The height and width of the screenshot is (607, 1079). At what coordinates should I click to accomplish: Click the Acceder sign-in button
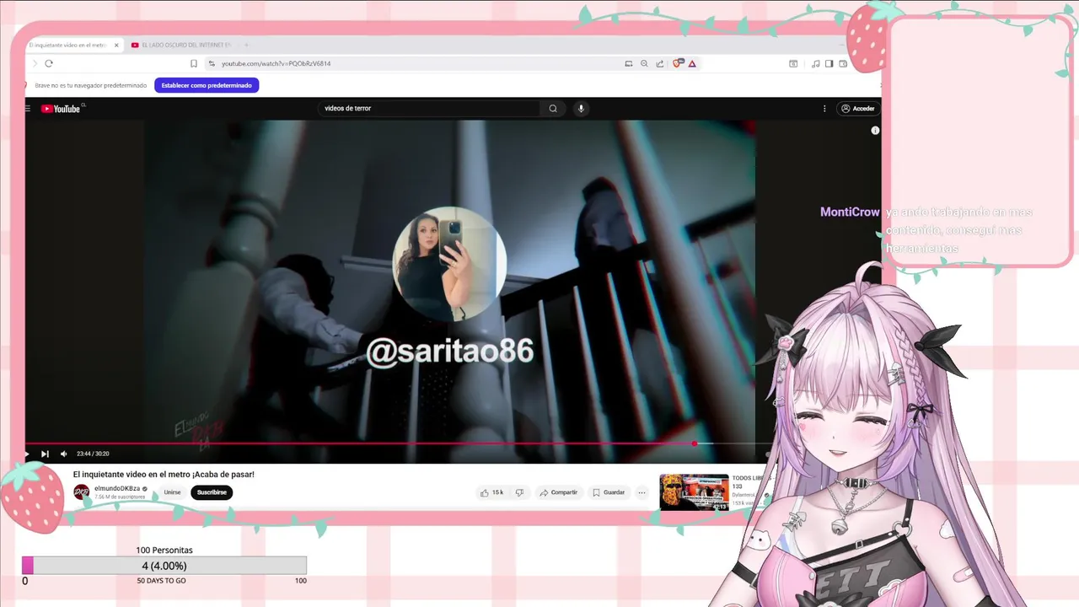(x=857, y=108)
